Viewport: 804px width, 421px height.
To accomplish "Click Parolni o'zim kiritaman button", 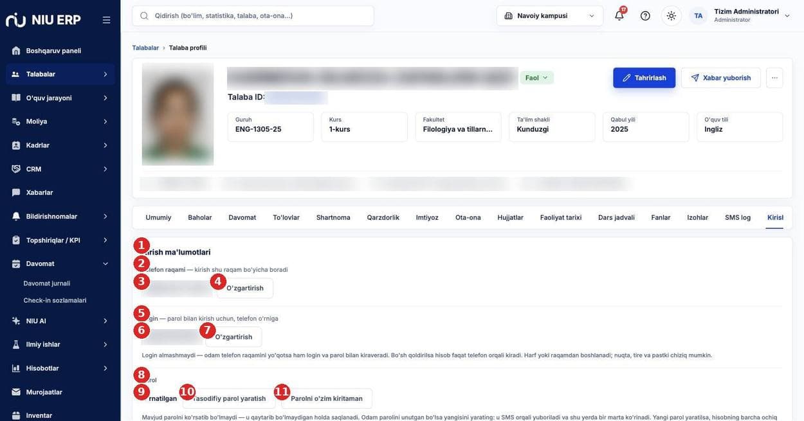I will (327, 399).
